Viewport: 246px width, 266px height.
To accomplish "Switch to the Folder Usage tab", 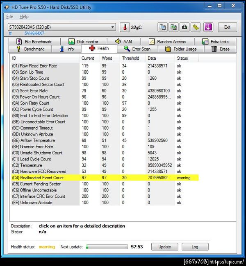I will pos(181,49).
